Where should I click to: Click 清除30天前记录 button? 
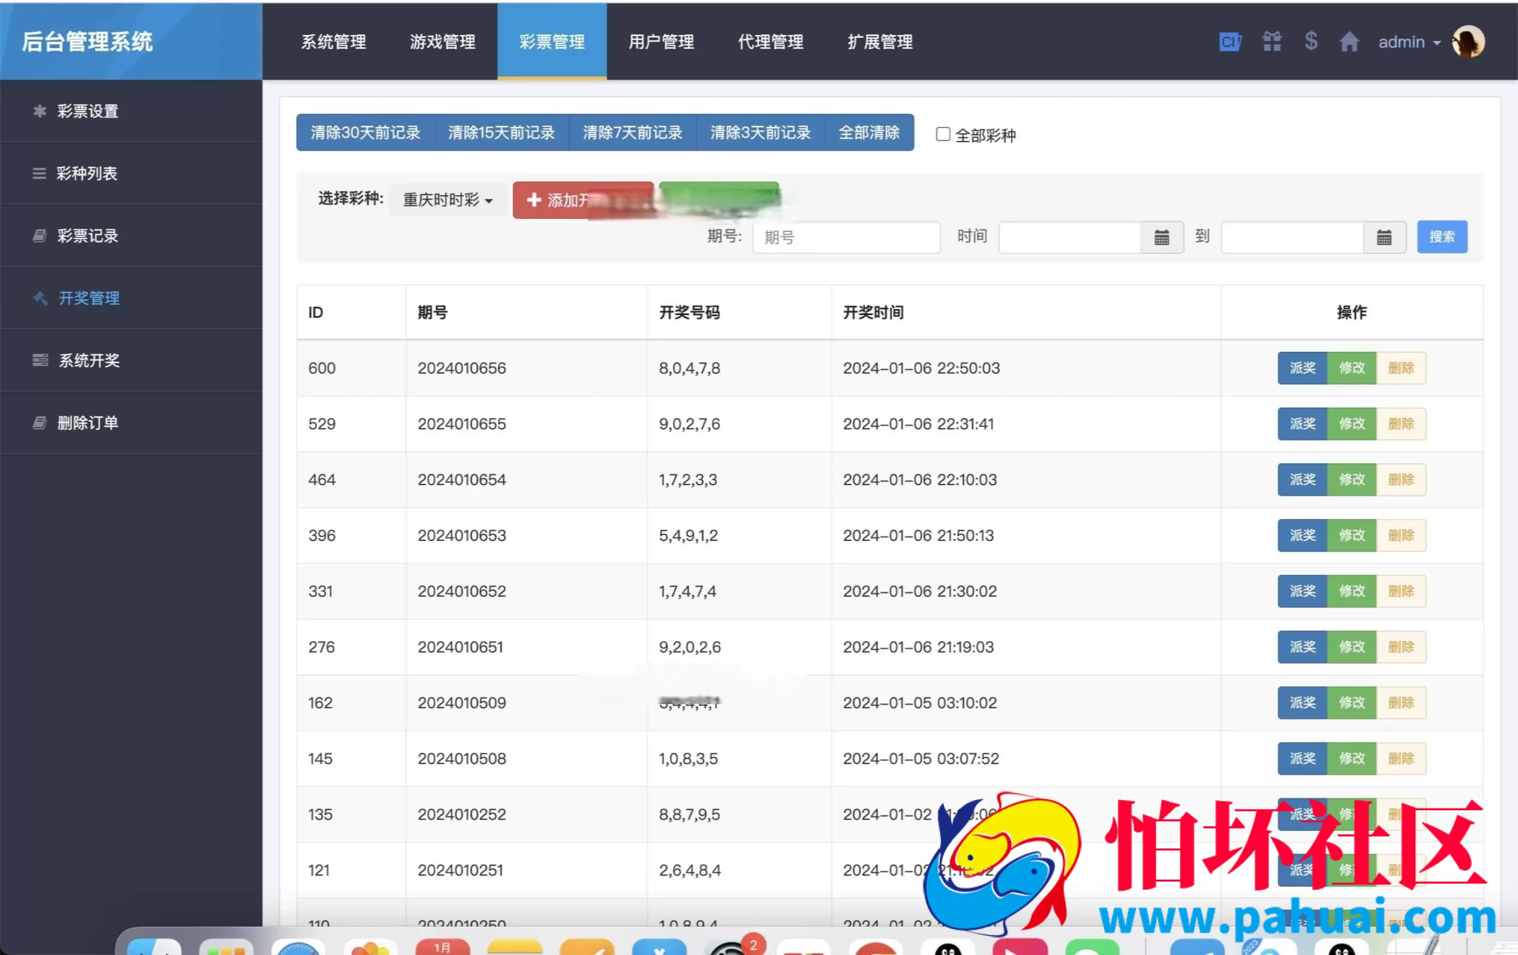(x=366, y=132)
